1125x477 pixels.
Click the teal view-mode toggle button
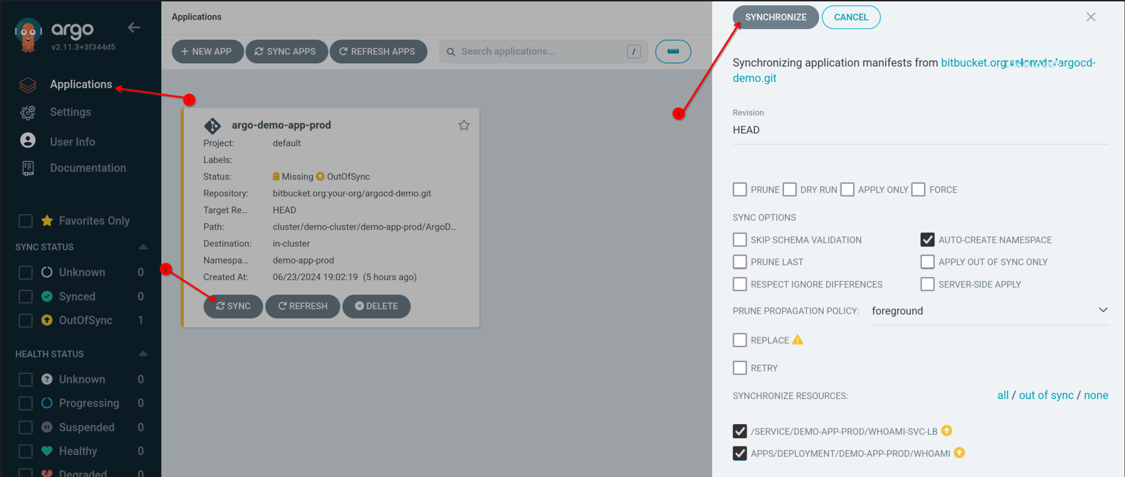(673, 51)
